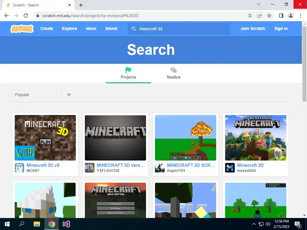Screen dimensions: 307x230
Task: Click the minecraft 3d search field
Action: [x=179, y=29]
